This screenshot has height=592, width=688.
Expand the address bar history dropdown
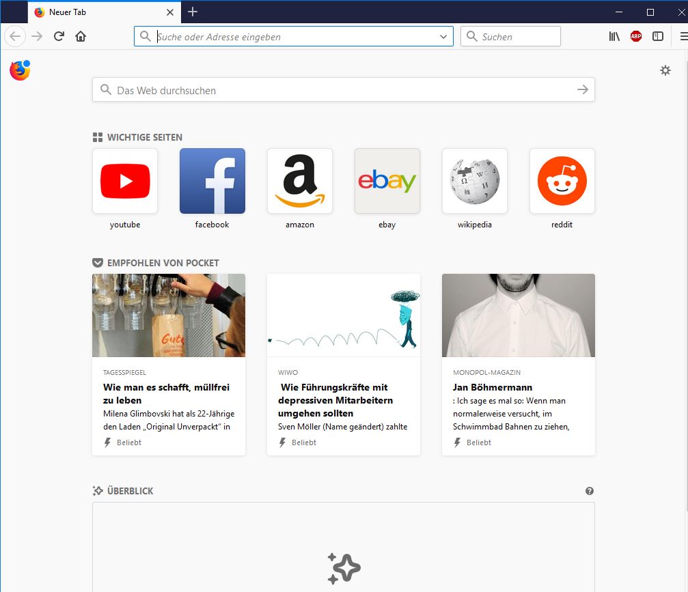click(x=443, y=36)
